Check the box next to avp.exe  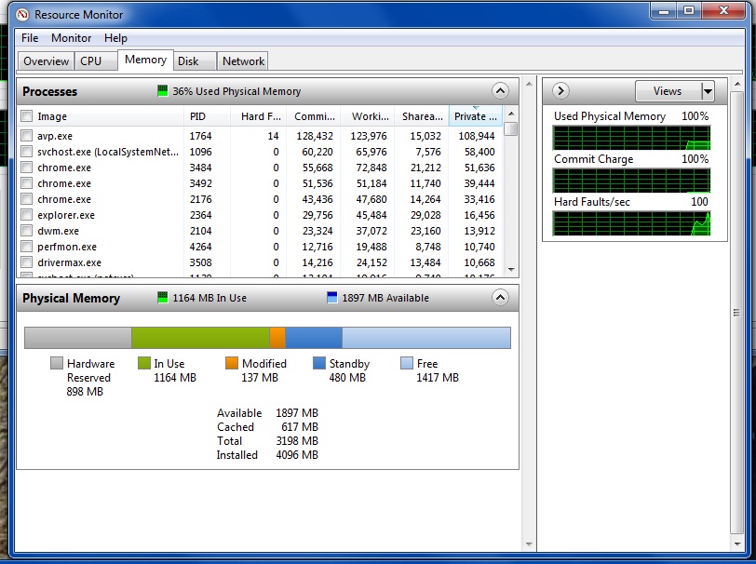[x=27, y=136]
